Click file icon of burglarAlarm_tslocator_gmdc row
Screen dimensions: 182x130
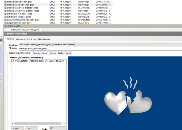(x=5, y=23)
